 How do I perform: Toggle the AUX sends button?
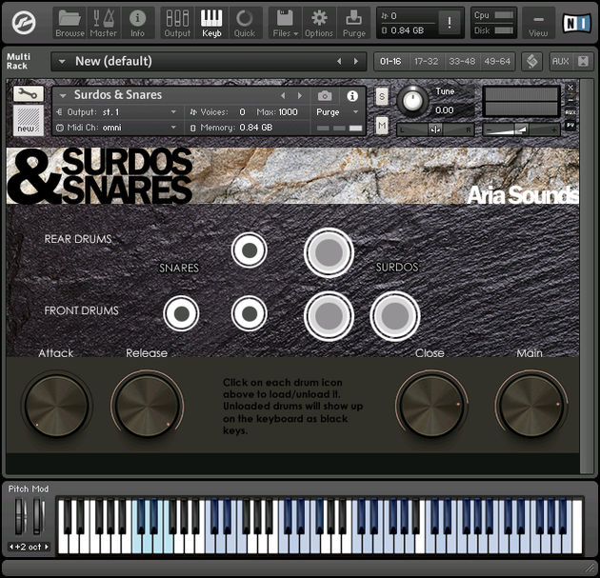(561, 61)
